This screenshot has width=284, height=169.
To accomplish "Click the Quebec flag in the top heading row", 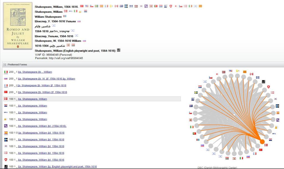I will 131,6.
